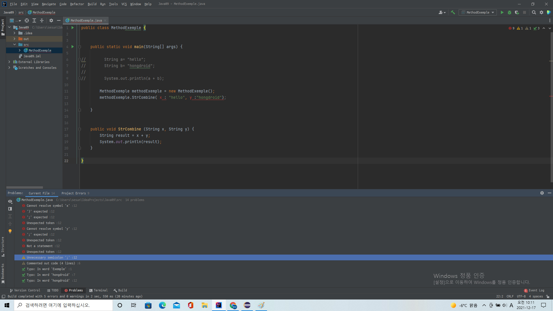Open the Build tool window
Screen dimensions: 553x311
click(120, 290)
